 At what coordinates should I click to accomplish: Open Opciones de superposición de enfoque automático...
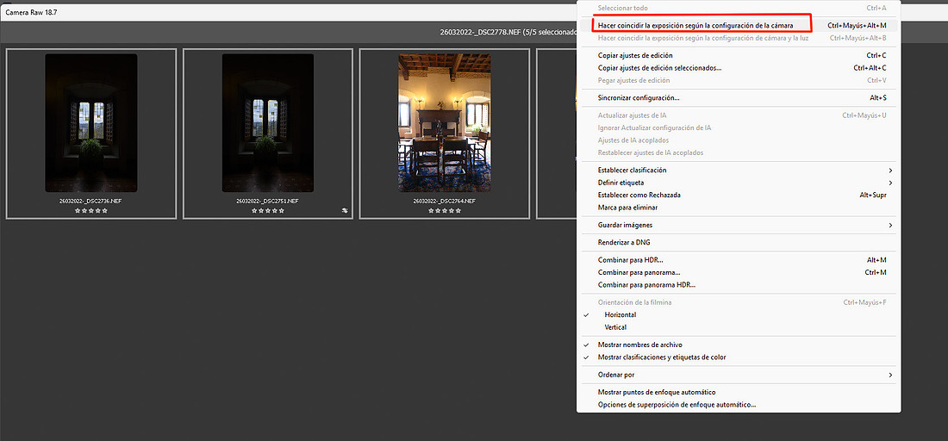739,404
